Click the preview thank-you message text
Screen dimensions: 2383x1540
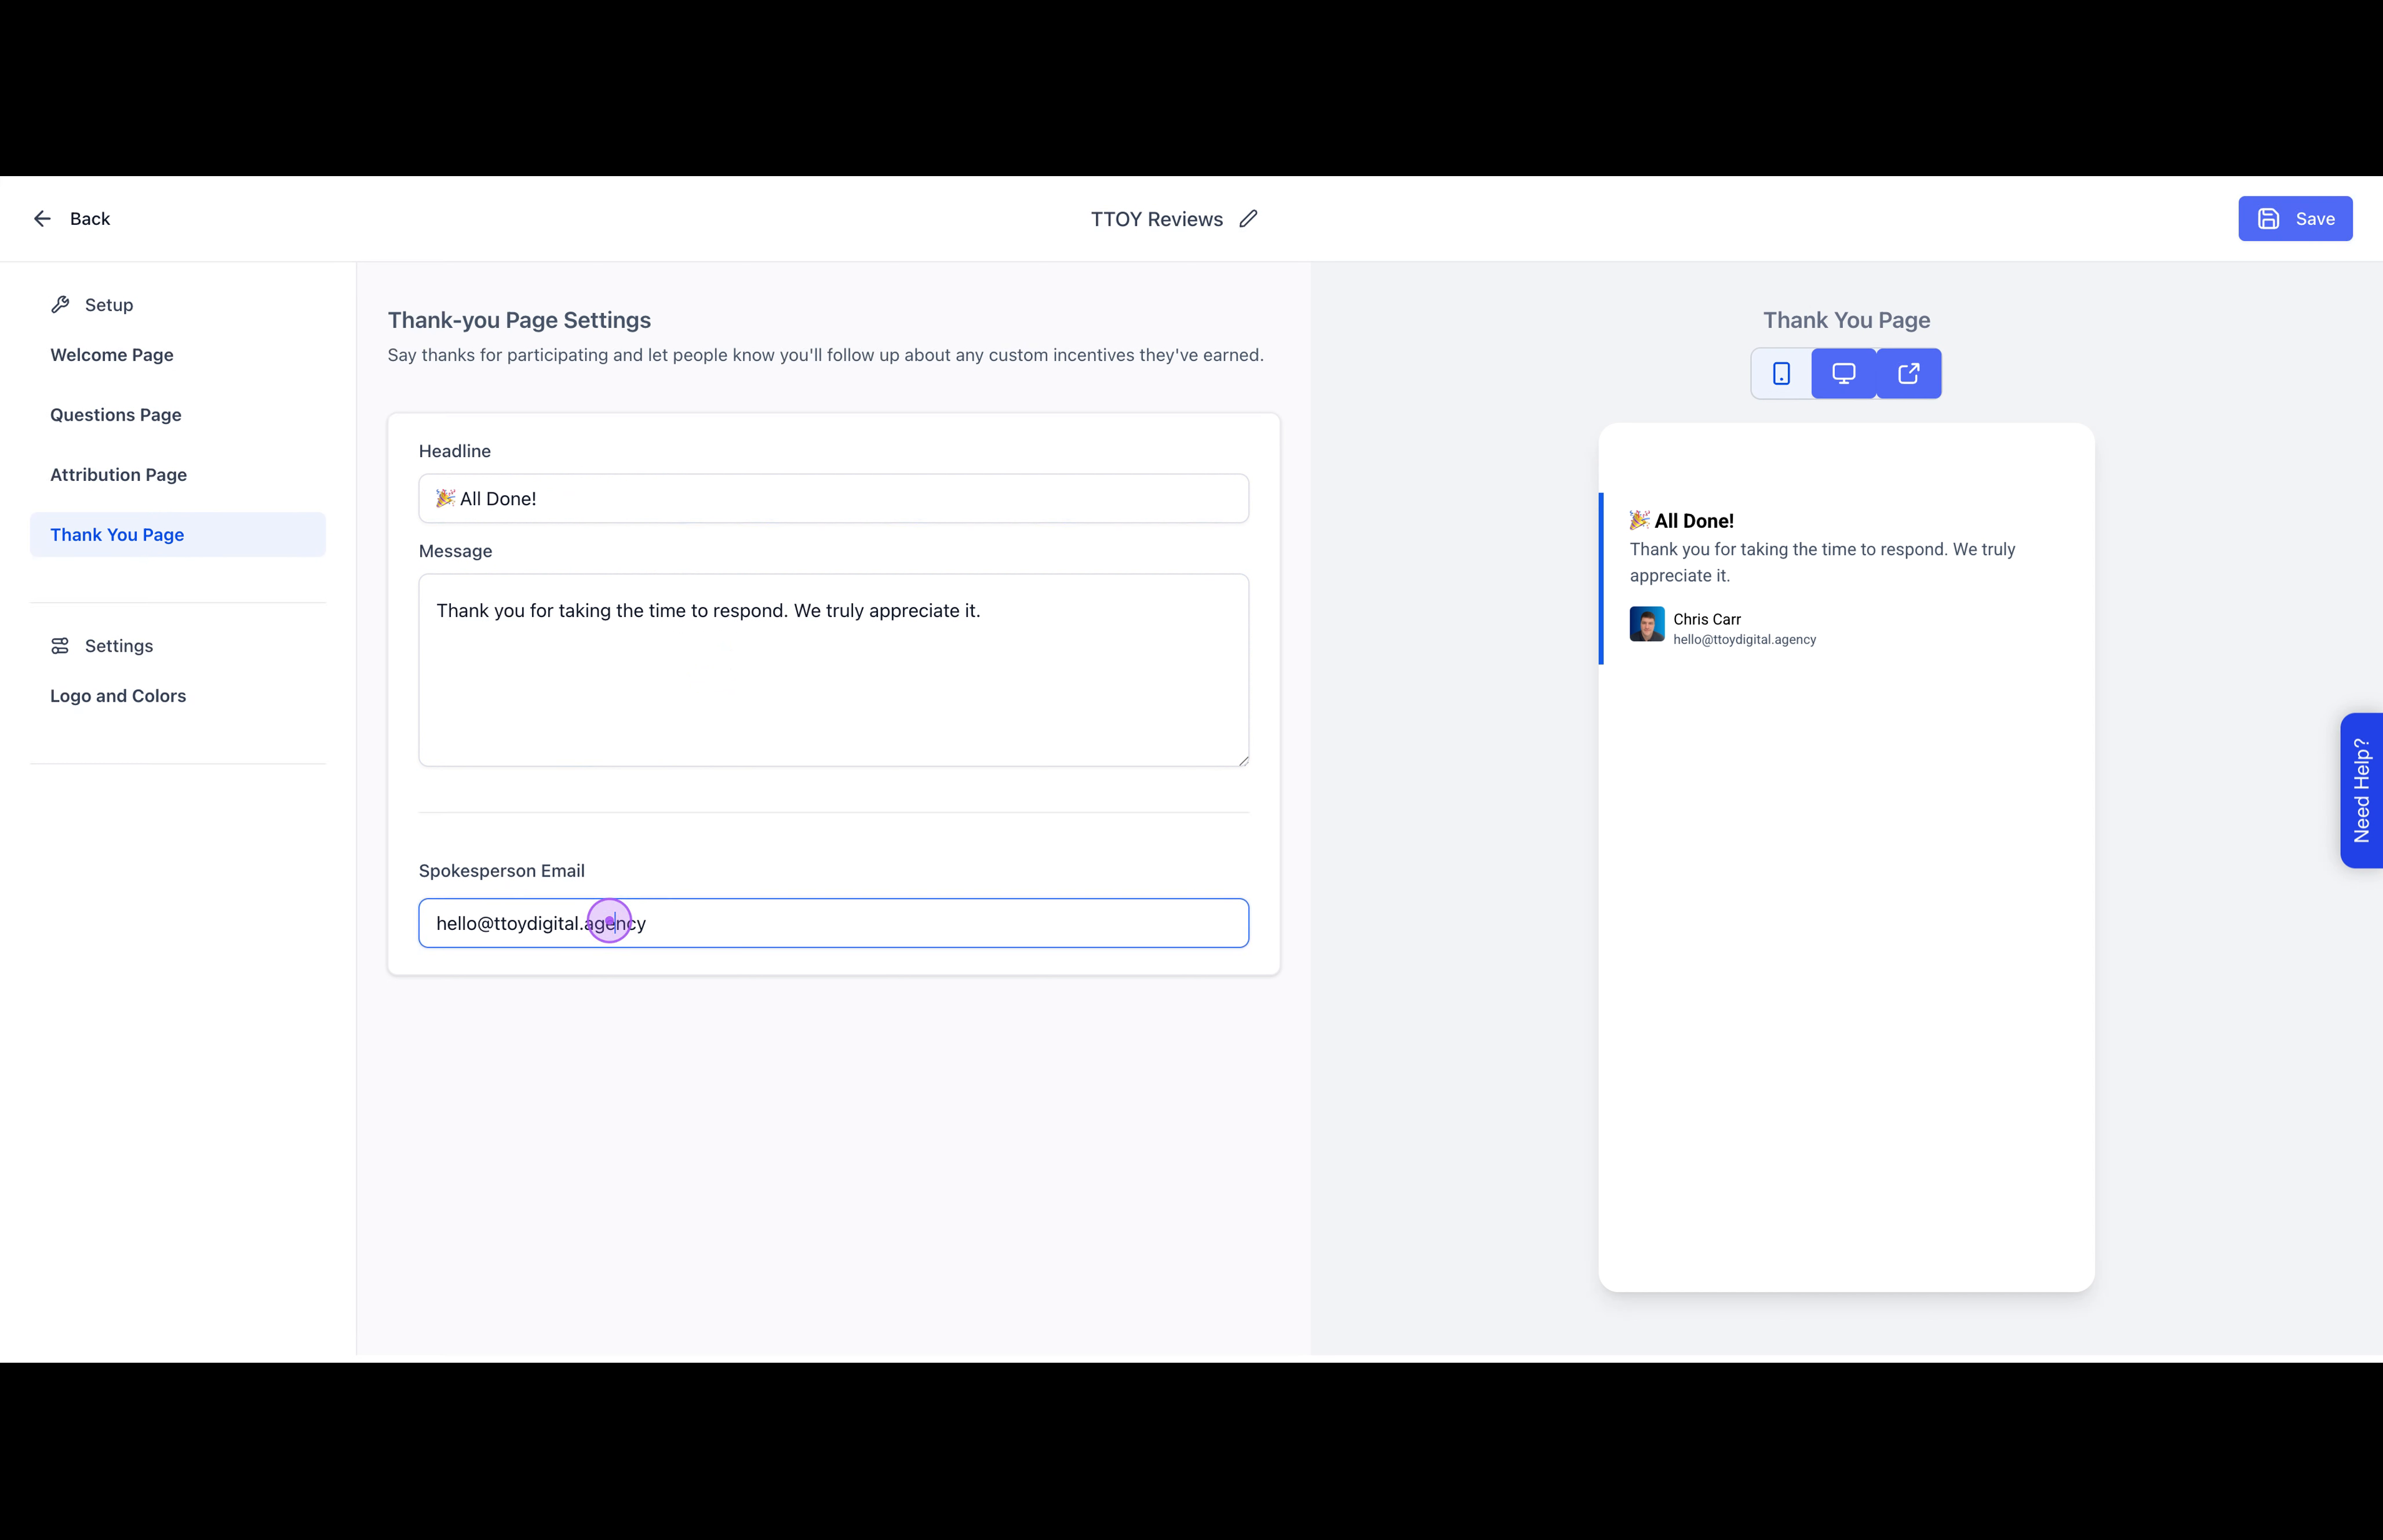(1822, 562)
